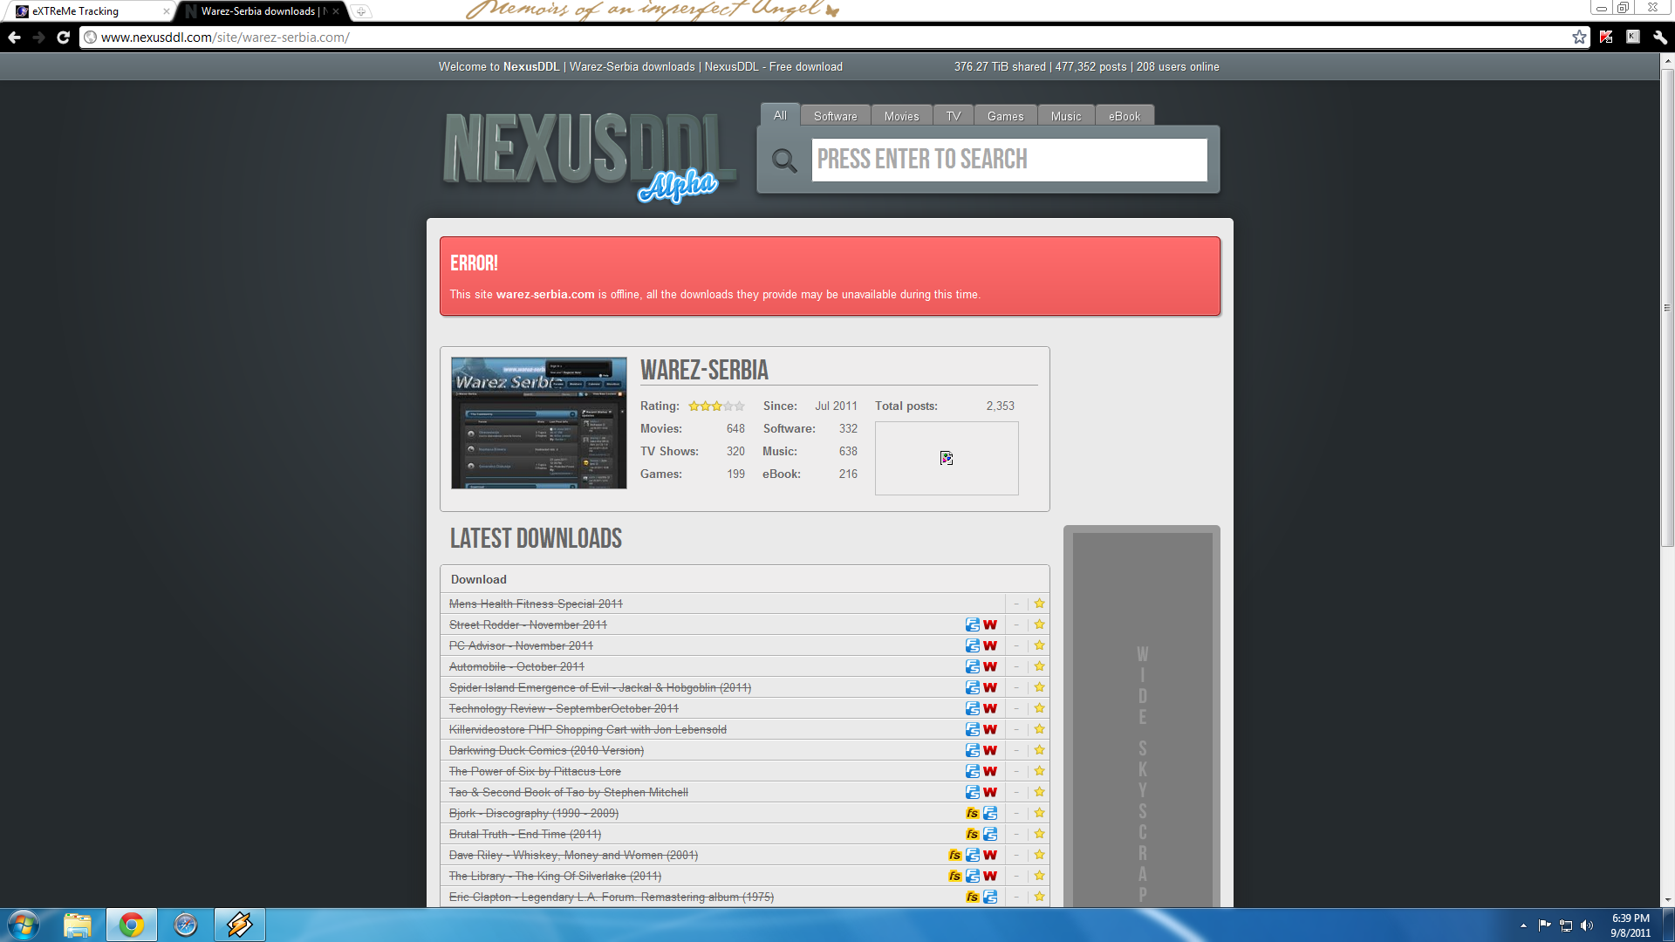Switch to the Software category tab
Image resolution: width=1675 pixels, height=942 pixels.
[x=835, y=116]
